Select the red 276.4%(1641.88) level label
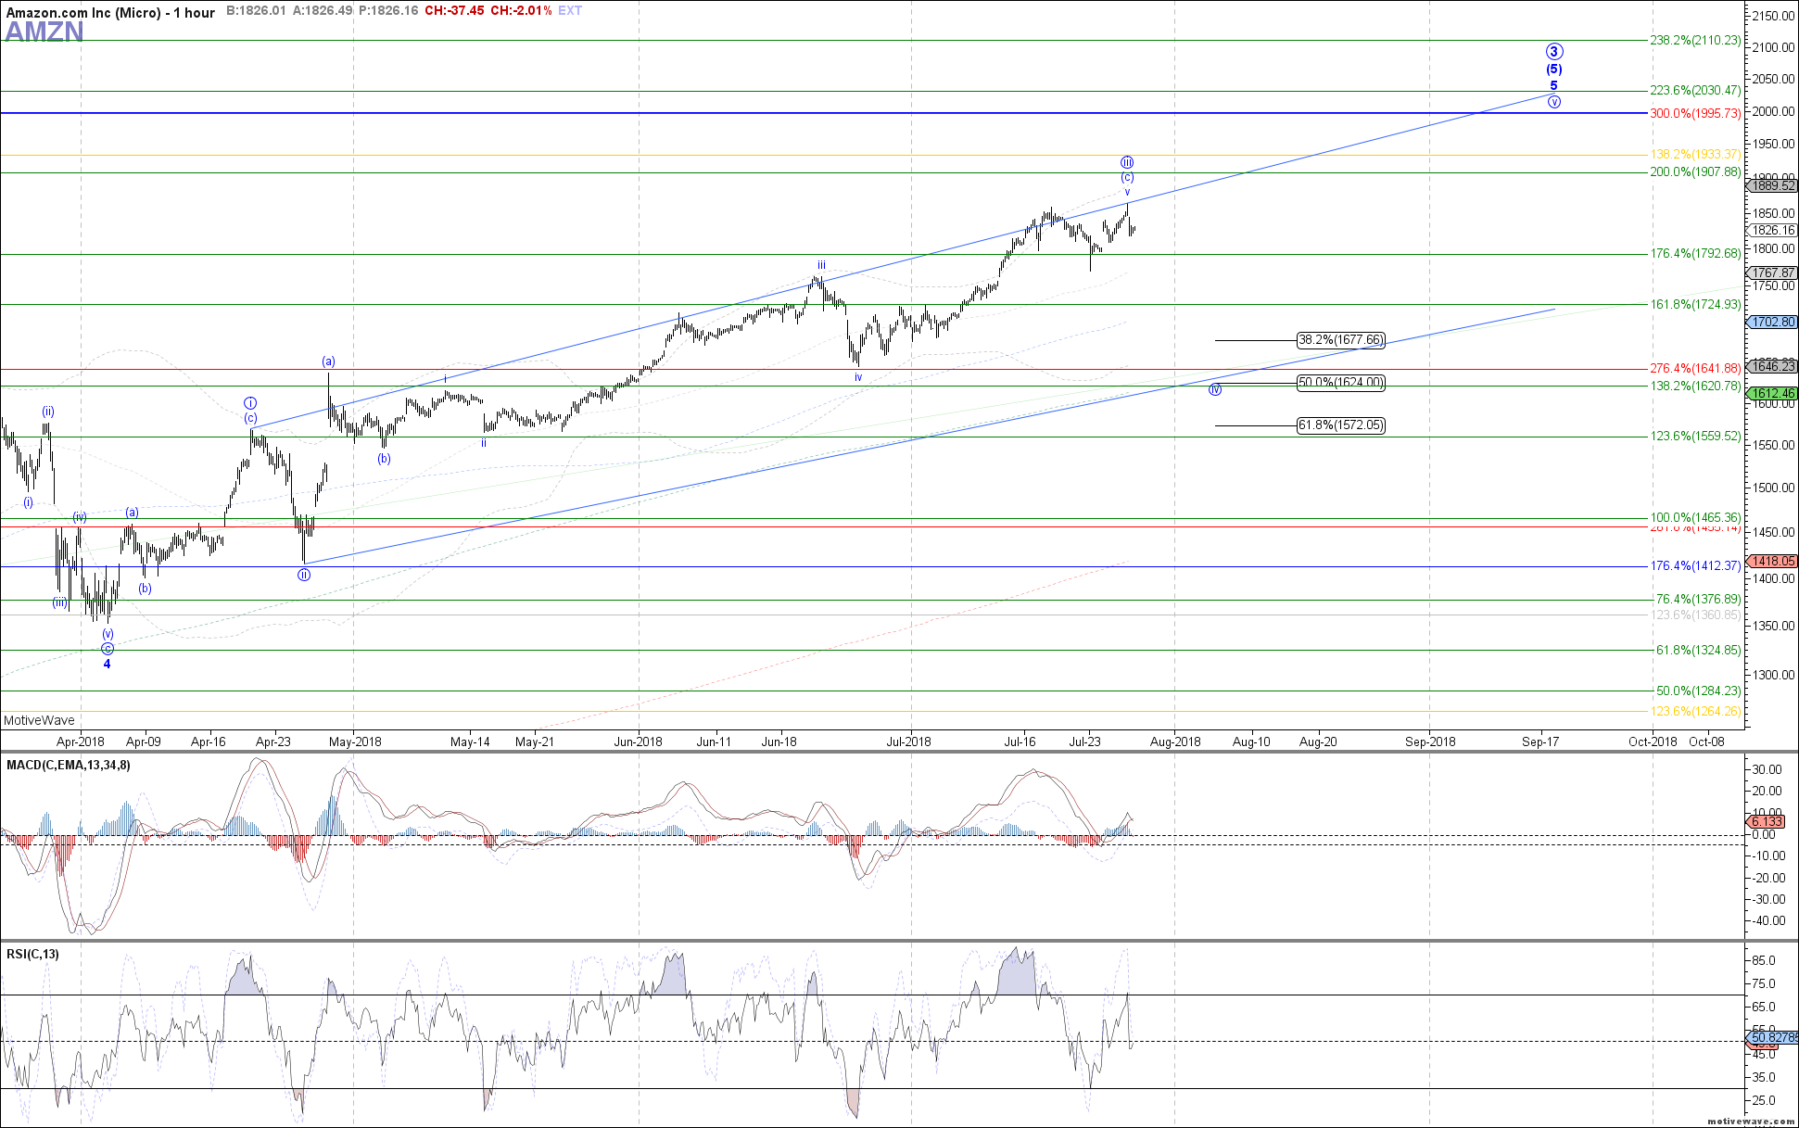The width and height of the screenshot is (1799, 1128). pos(1695,369)
